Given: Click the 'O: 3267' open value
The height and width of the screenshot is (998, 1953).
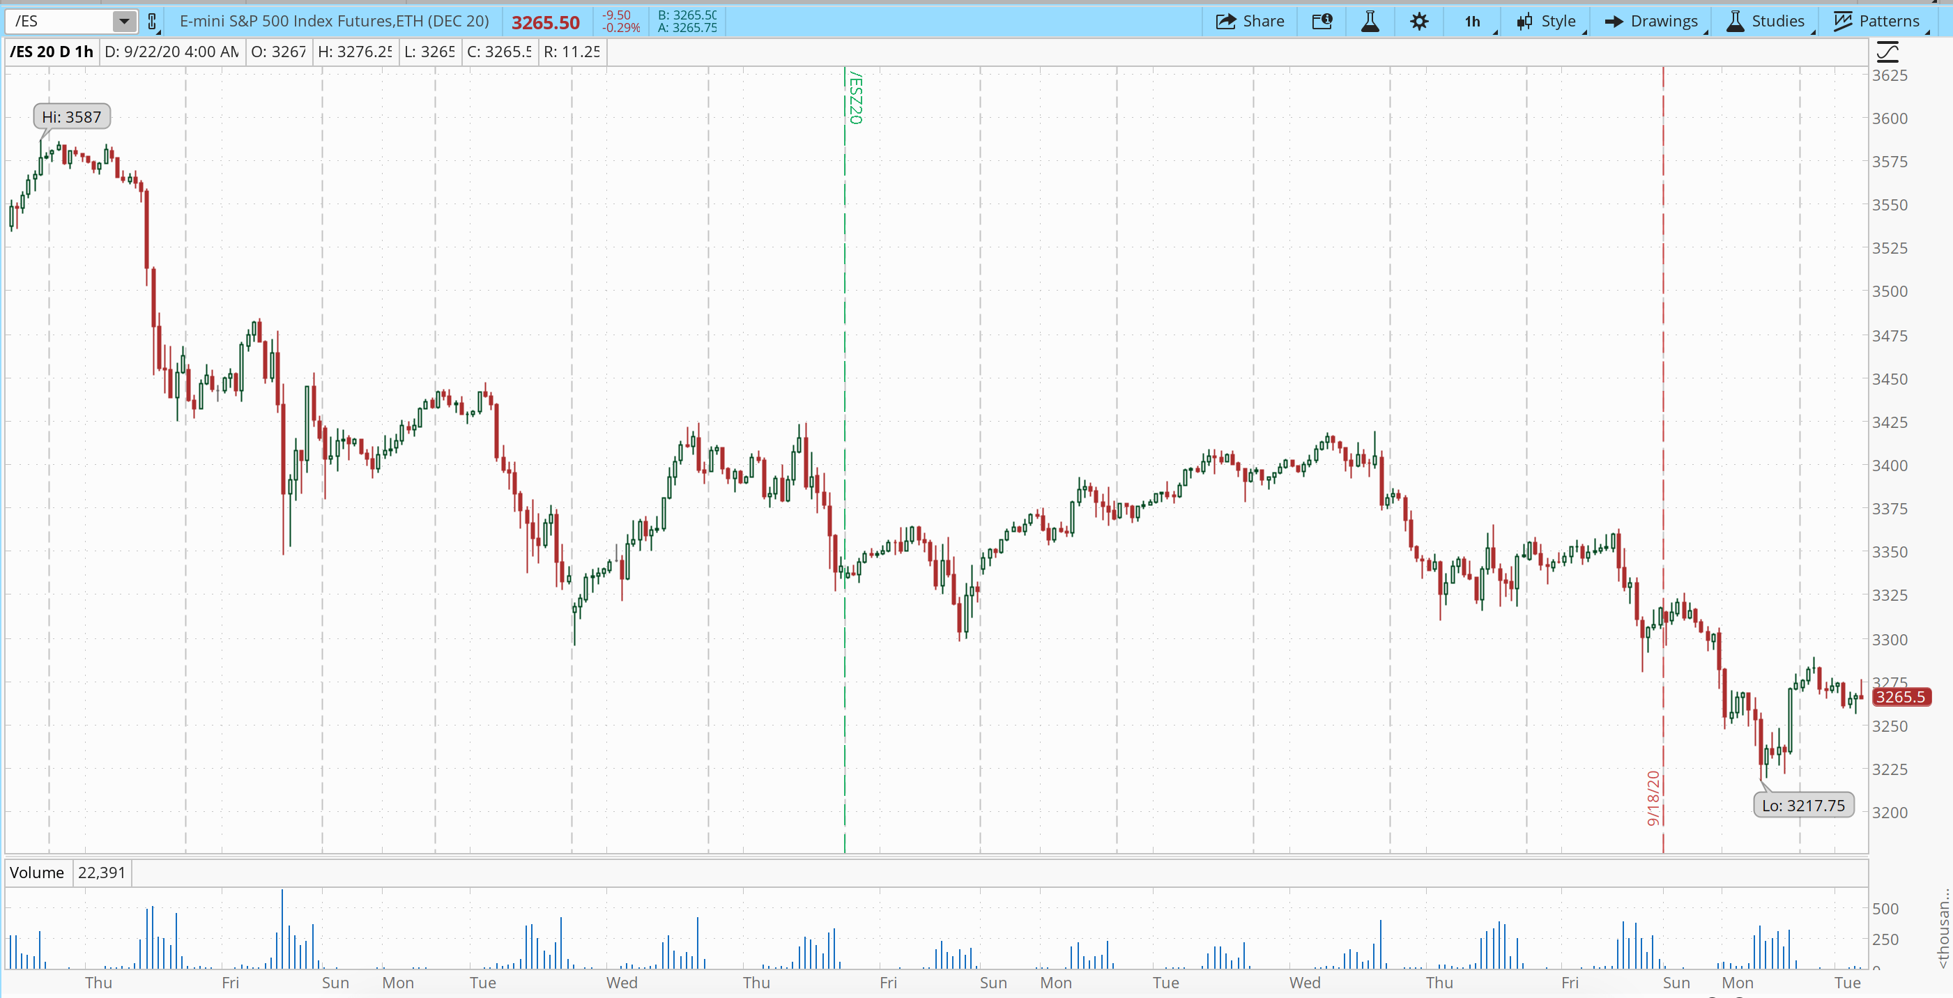Looking at the screenshot, I should (279, 52).
